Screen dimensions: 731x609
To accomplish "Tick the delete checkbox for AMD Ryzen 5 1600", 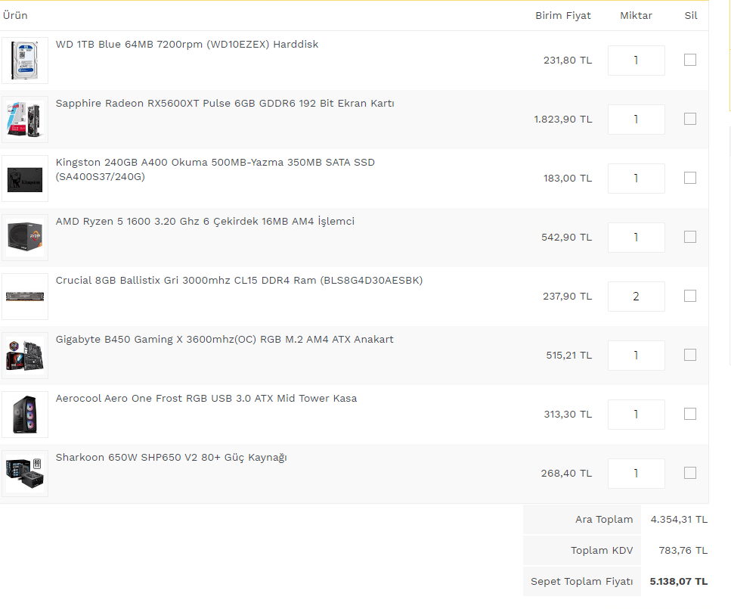I will click(x=690, y=237).
